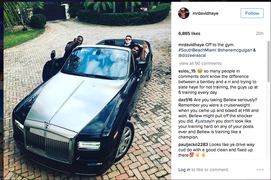Visit the @shanemcguigan profile mention
The height and width of the screenshot is (180, 271).
tap(234, 50)
